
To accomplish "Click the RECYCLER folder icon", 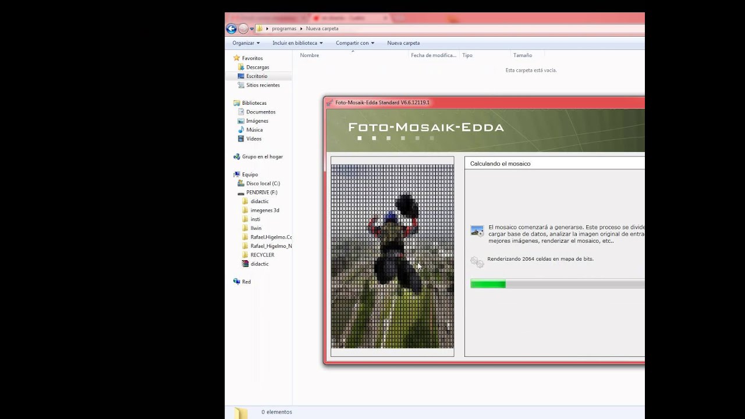I will 245,255.
